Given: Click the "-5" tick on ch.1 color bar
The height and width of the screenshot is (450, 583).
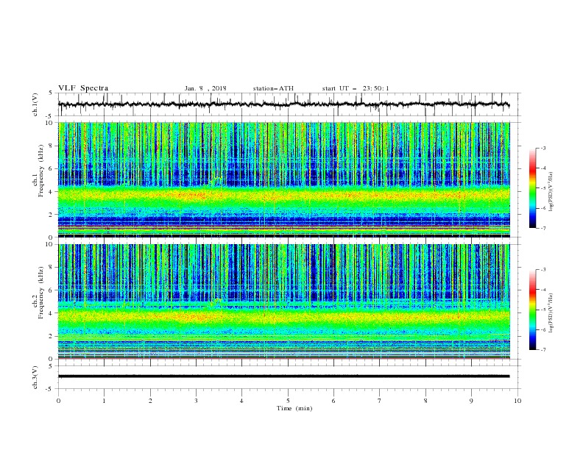Looking at the screenshot, I should pyautogui.click(x=543, y=188).
